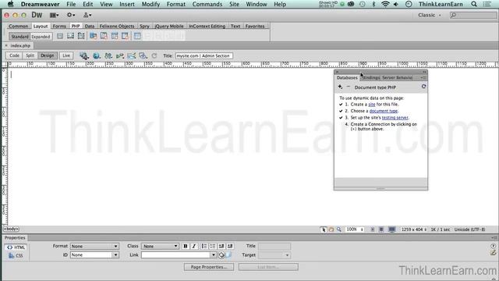Image resolution: width=499 pixels, height=281 pixels.
Task: Open the Format dropdown
Action: click(x=94, y=247)
